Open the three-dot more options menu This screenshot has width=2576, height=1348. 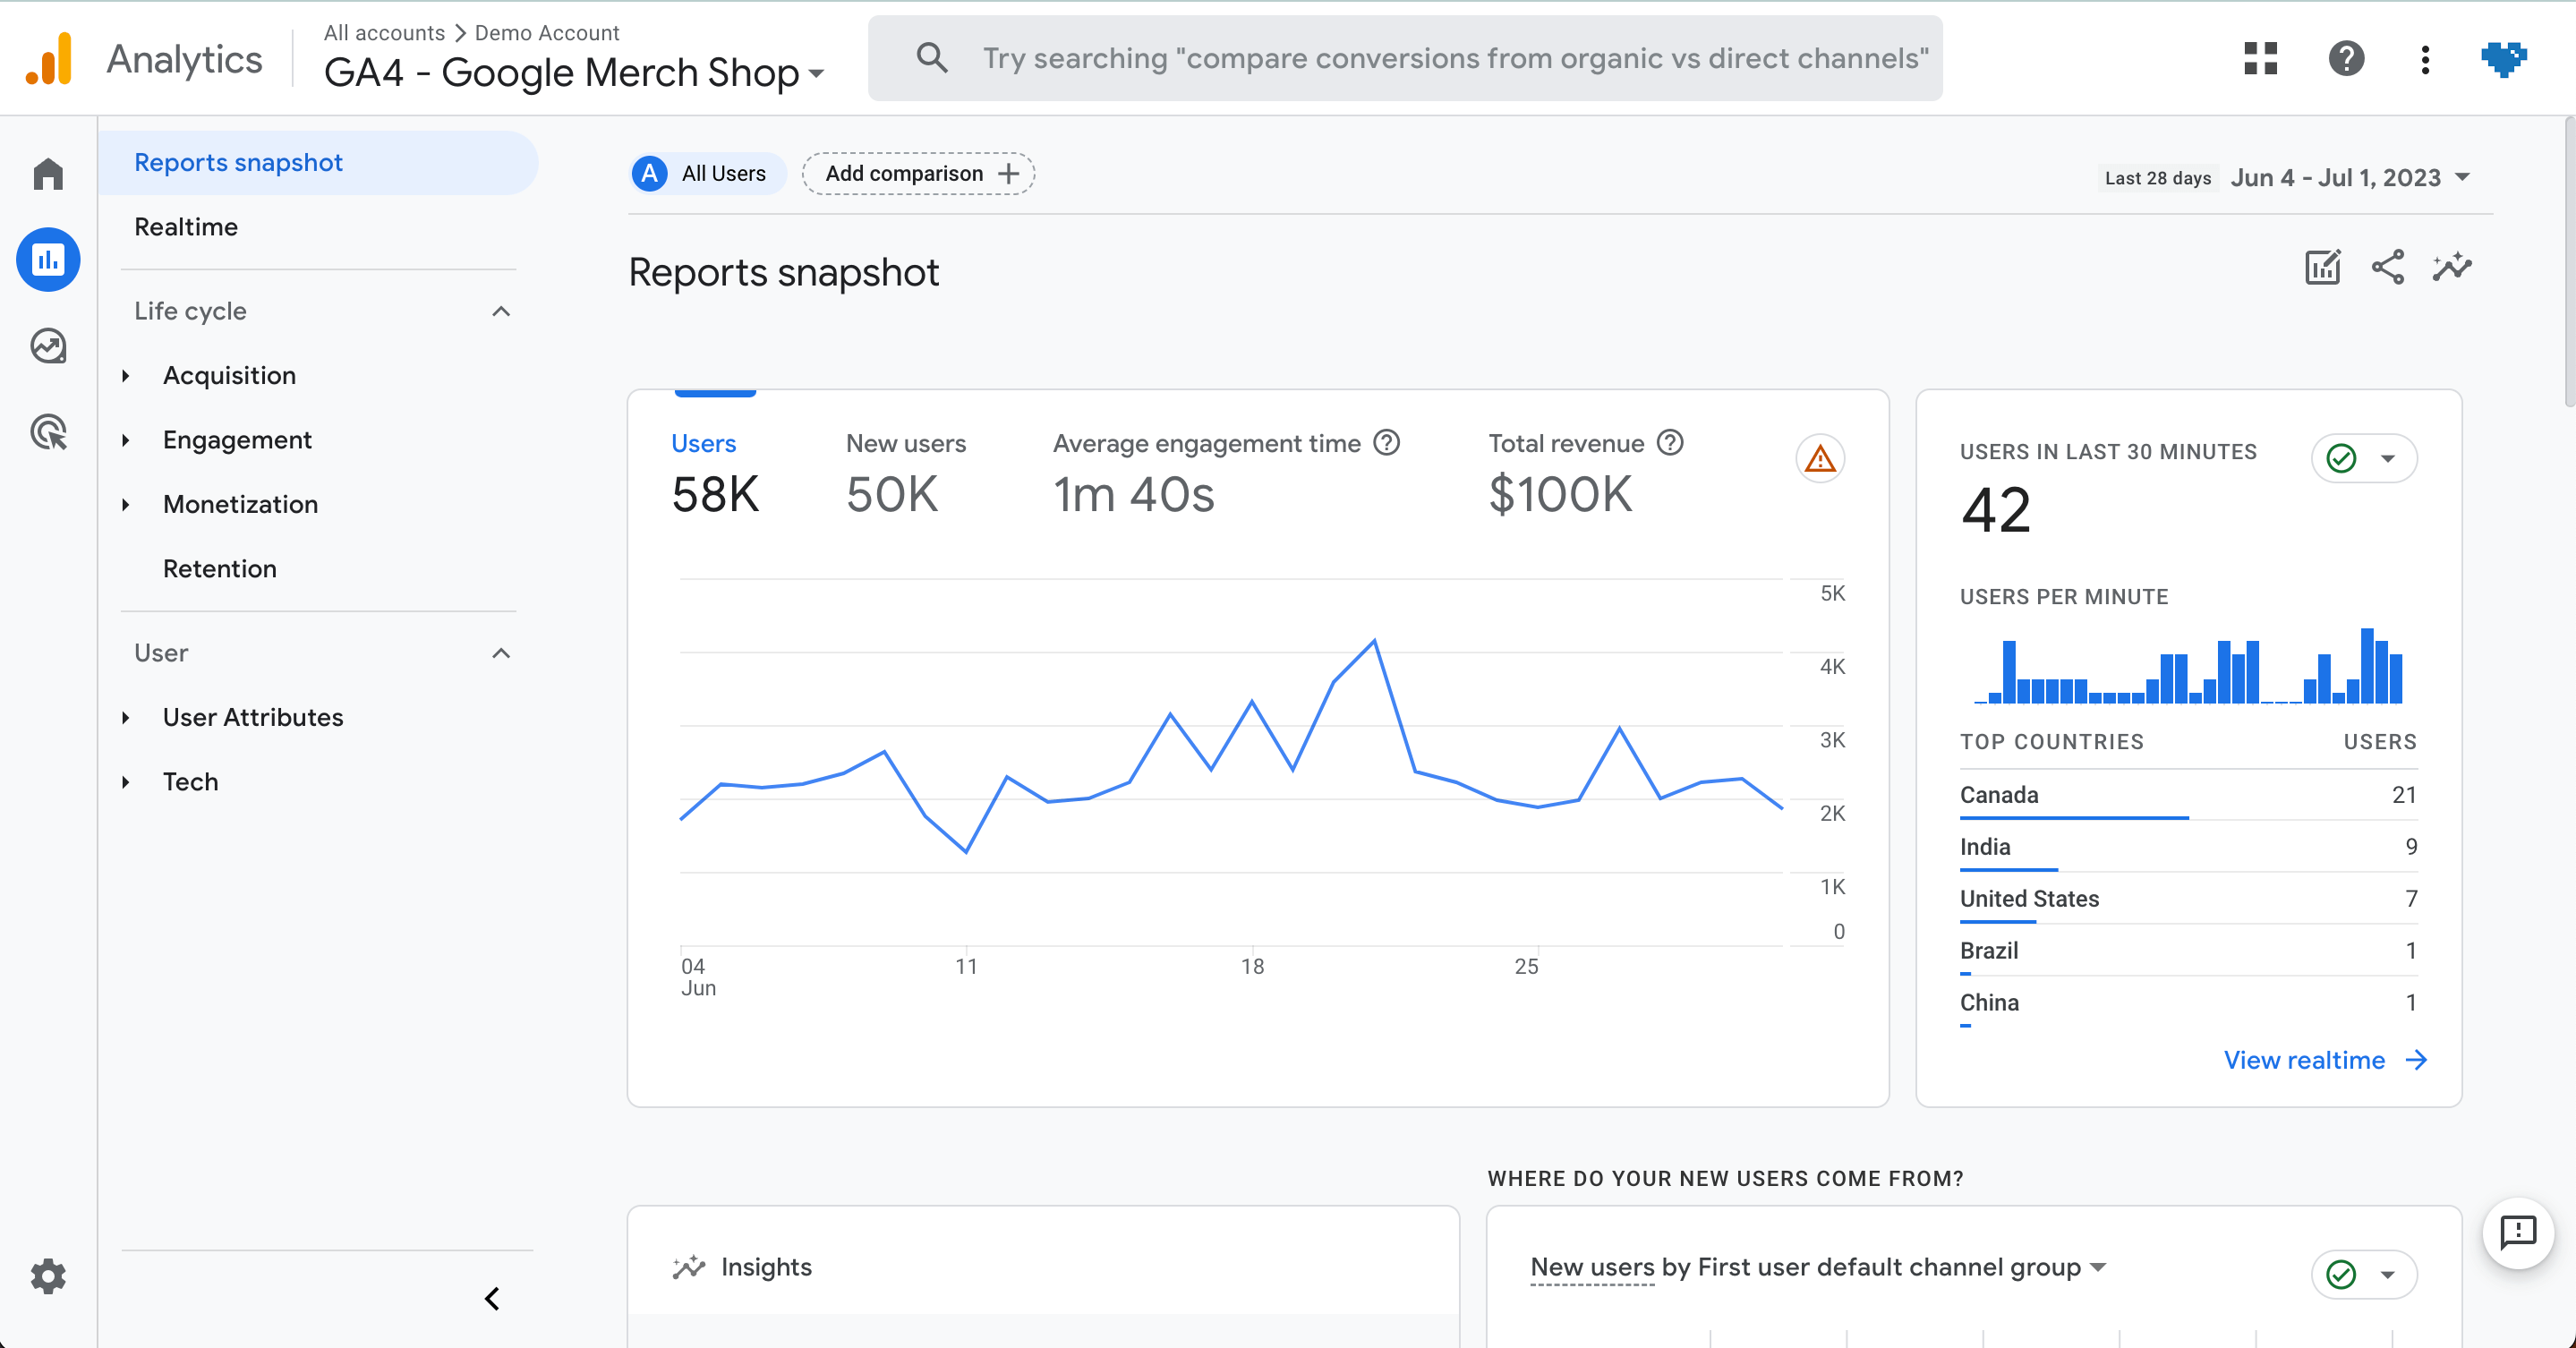pyautogui.click(x=2425, y=59)
